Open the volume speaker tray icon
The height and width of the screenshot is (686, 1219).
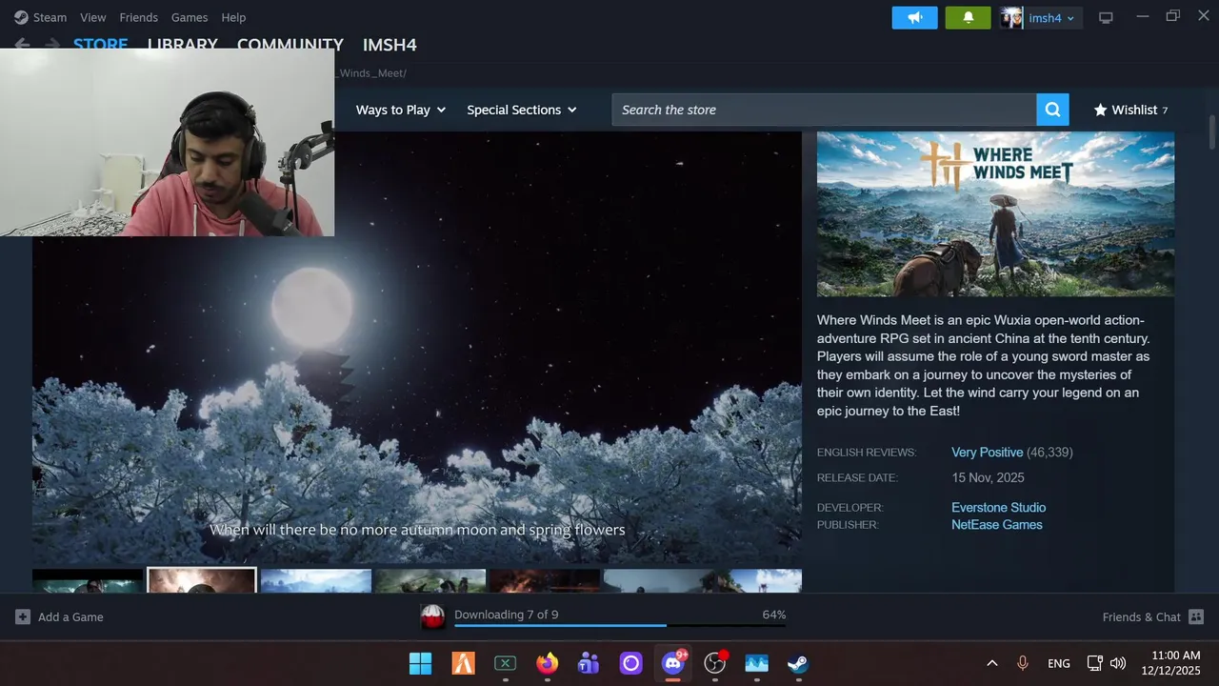tap(1118, 663)
